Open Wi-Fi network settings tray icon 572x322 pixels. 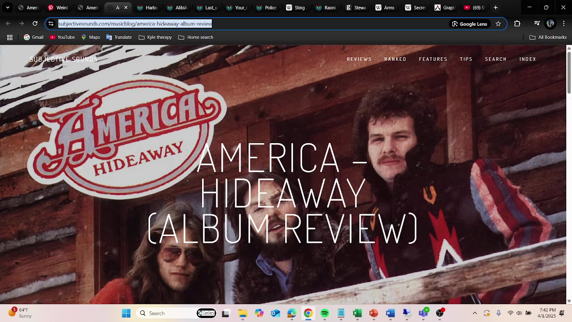point(510,313)
